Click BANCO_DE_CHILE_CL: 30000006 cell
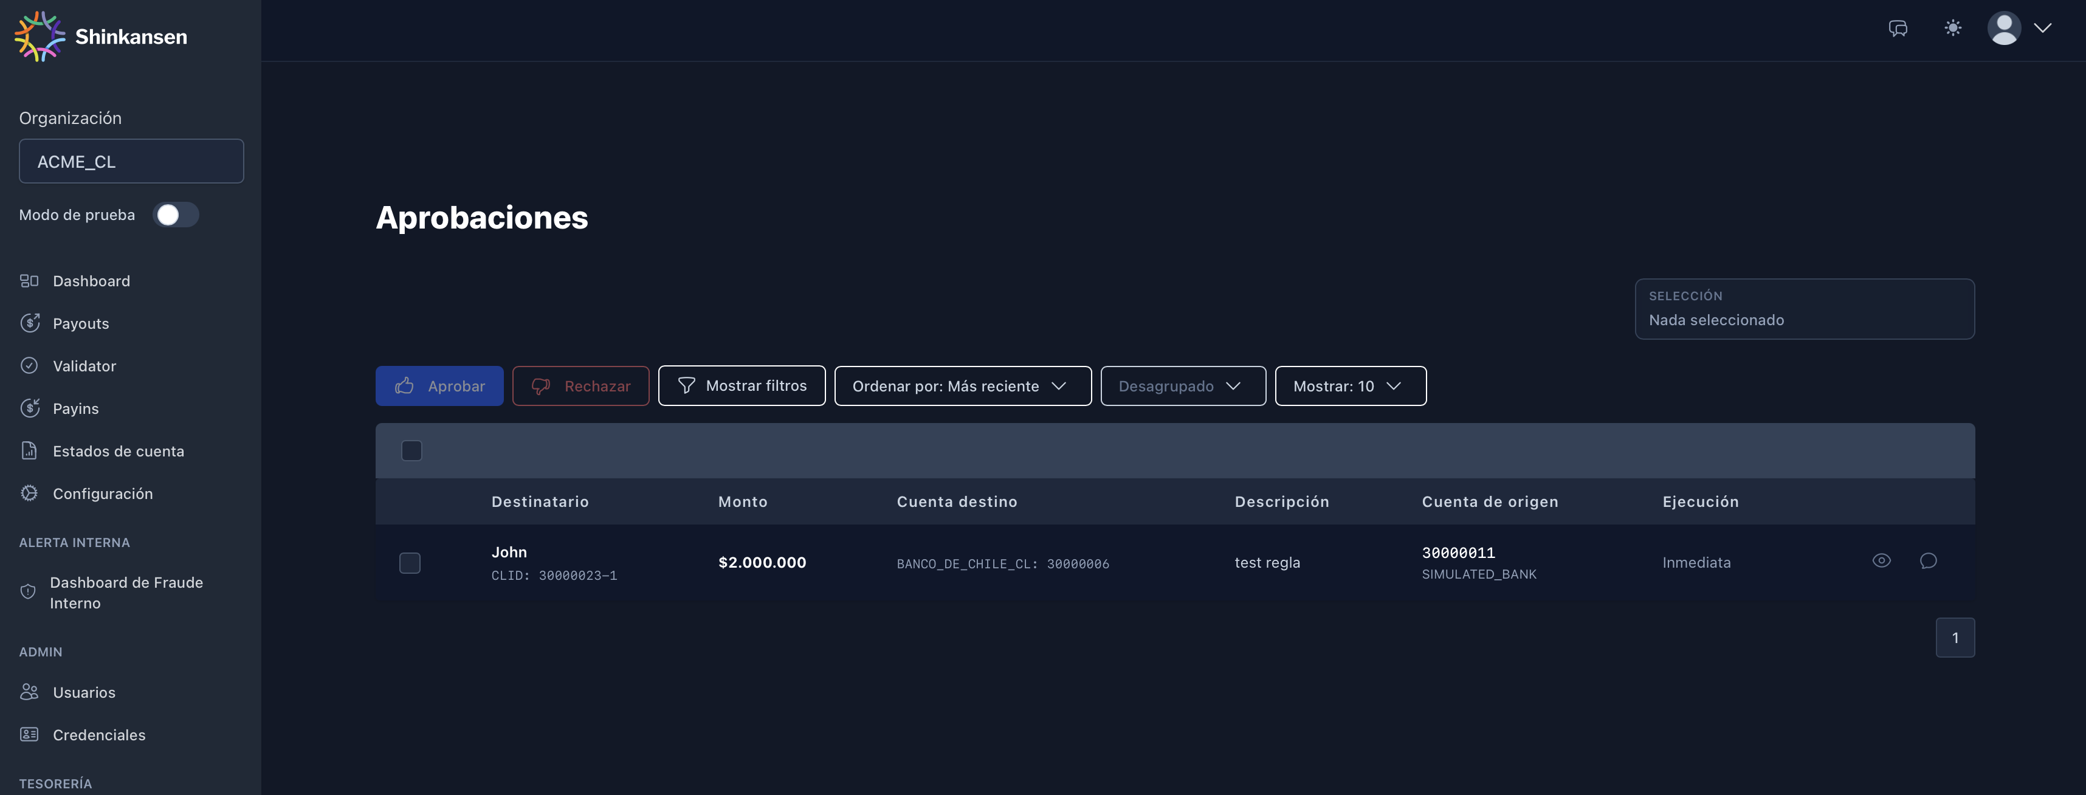The width and height of the screenshot is (2086, 795). (x=1002, y=563)
